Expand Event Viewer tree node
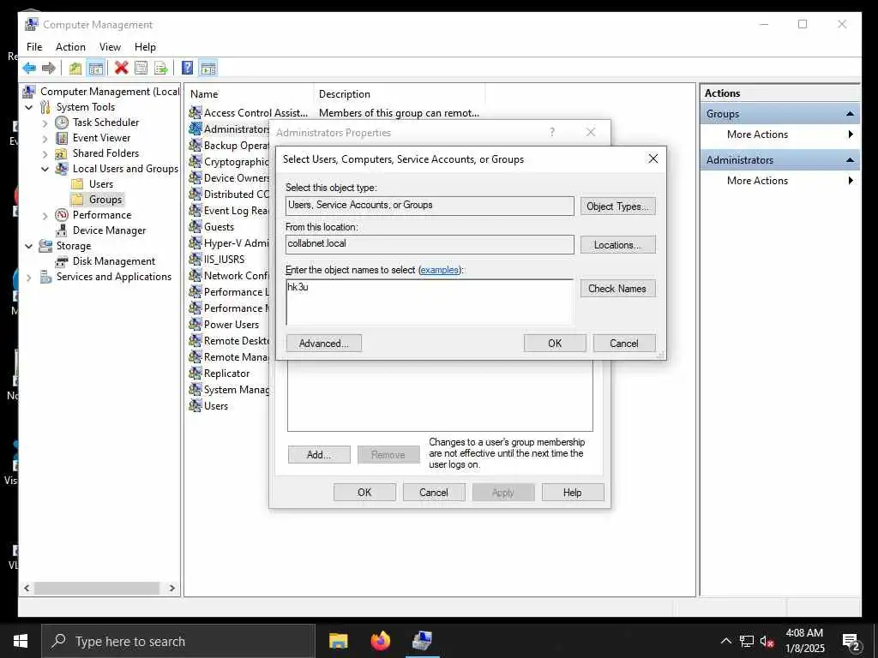Screen dimensions: 878x658 [45, 138]
